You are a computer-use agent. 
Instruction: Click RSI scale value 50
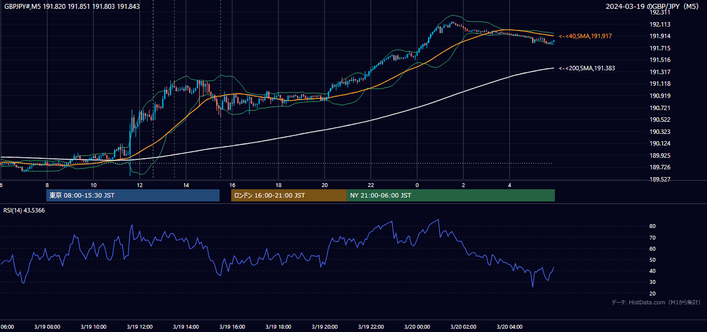coord(653,260)
